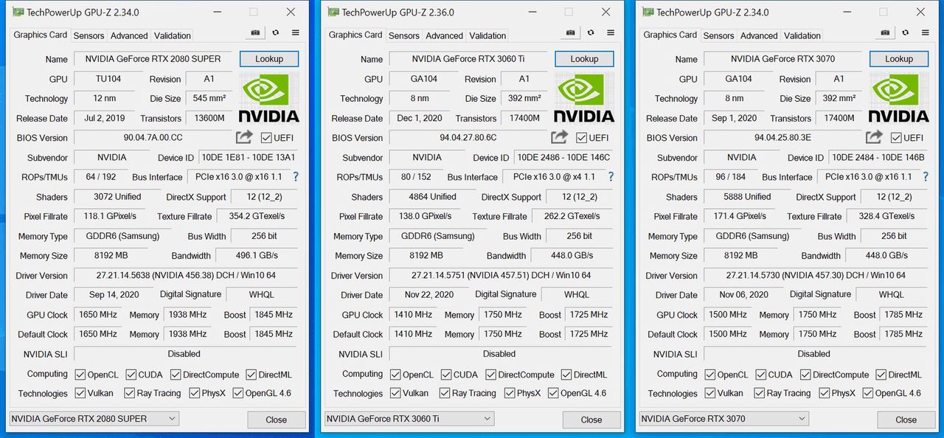
Task: Click refresh icon in RTX 3060 Ti window
Action: (x=590, y=32)
